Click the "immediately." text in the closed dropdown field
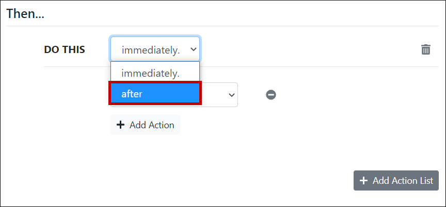The height and width of the screenshot is (207, 446). [150, 50]
